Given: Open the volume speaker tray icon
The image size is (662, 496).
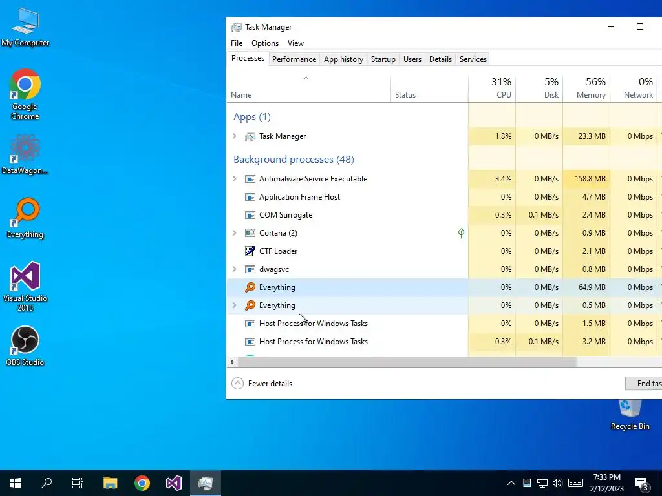Looking at the screenshot, I should [557, 483].
